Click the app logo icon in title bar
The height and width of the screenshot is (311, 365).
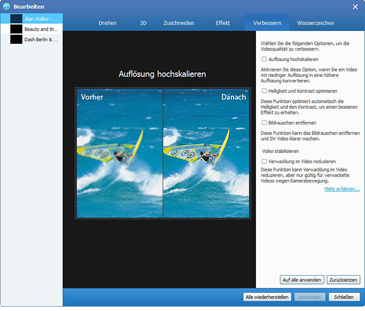[x=7, y=6]
